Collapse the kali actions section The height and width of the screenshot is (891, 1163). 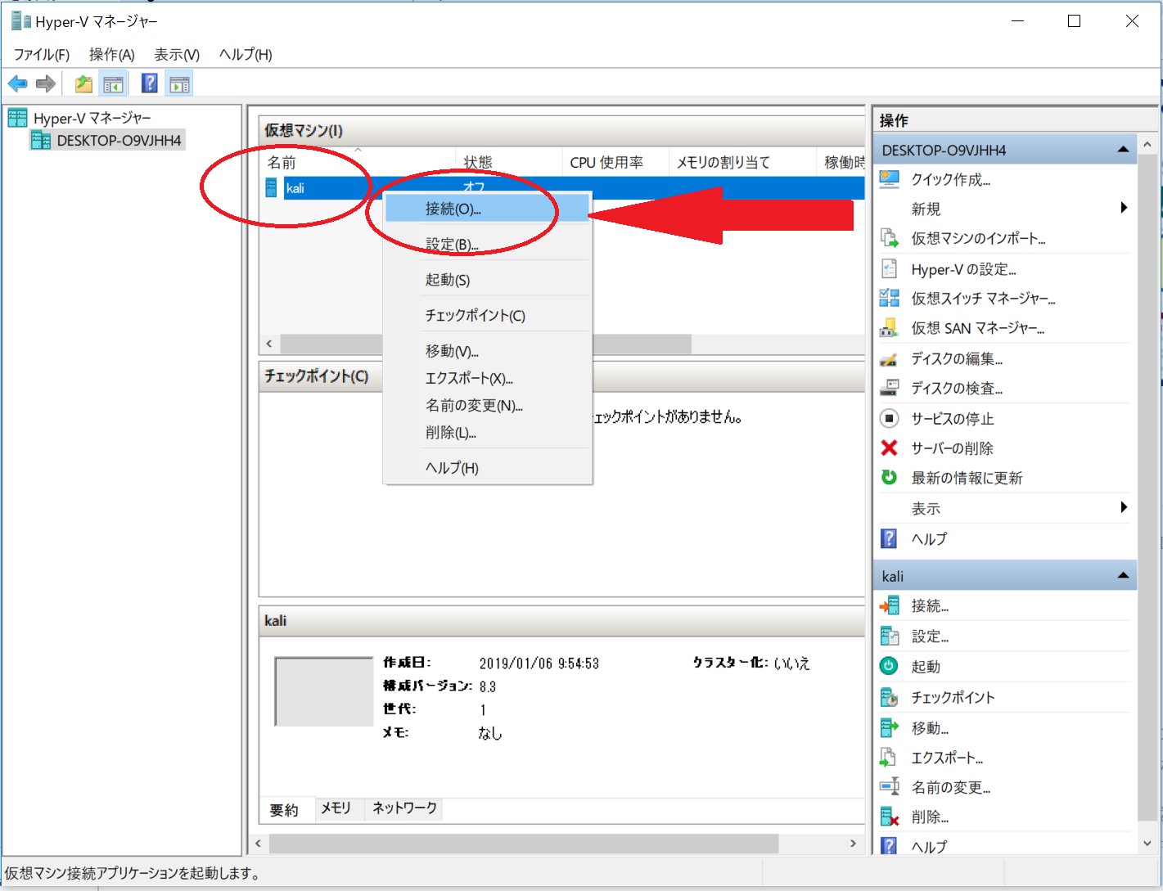[x=1123, y=576]
